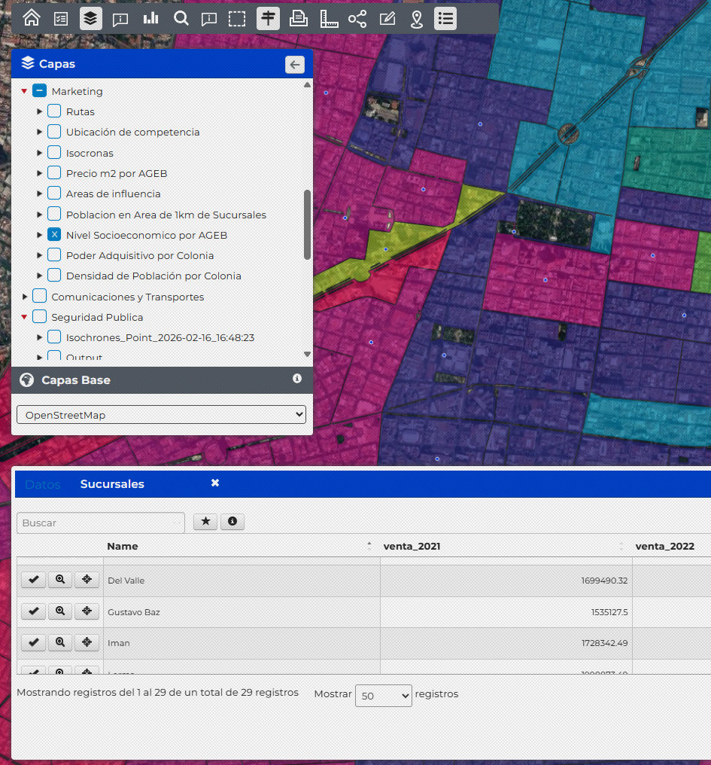
Task: Zoom to the Del Valle record
Action: (x=59, y=580)
